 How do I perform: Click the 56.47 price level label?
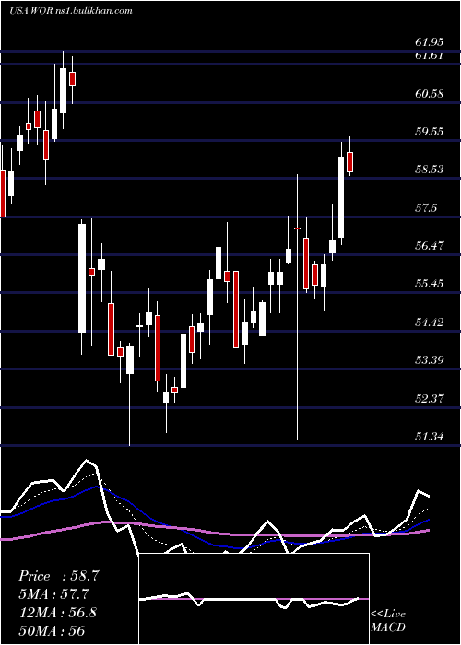point(430,246)
